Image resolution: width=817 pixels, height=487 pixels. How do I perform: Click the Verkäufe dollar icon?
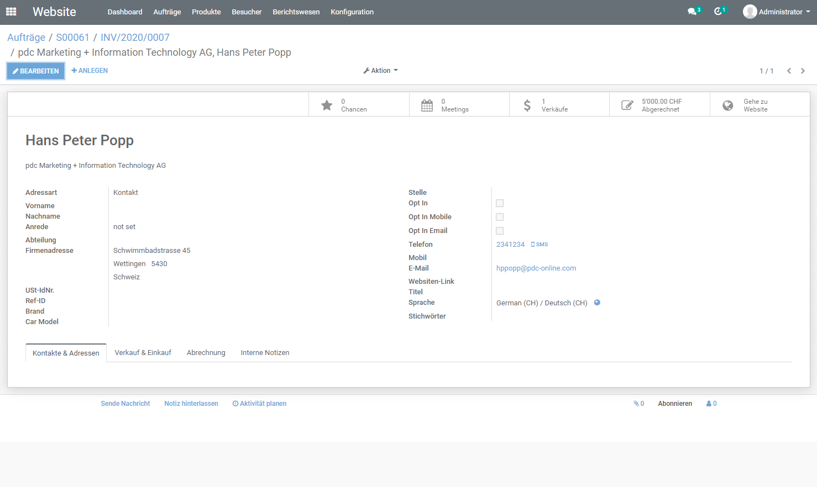(527, 105)
